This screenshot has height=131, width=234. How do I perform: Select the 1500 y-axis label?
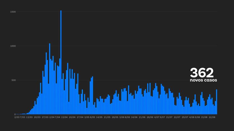coord(13,12)
